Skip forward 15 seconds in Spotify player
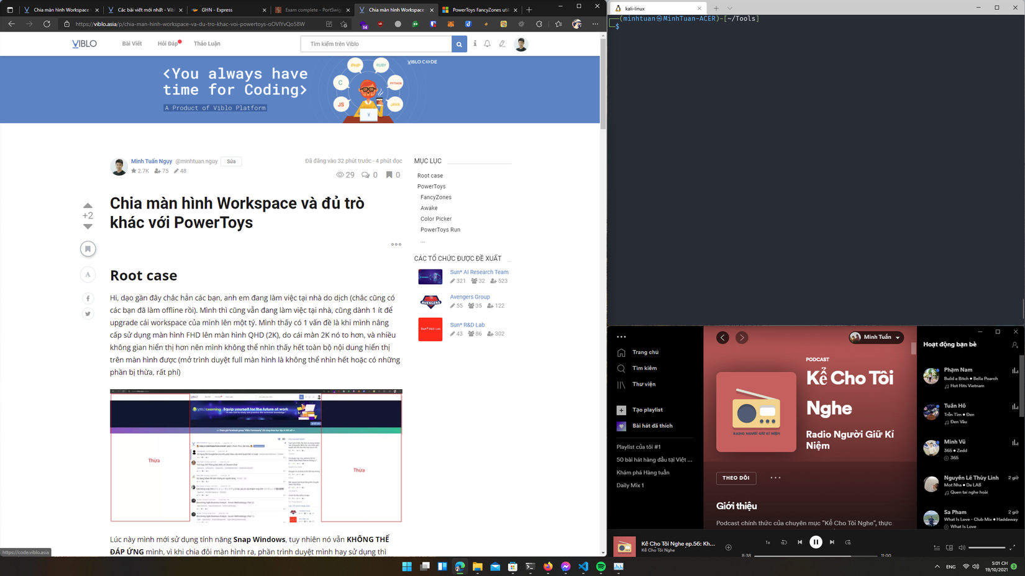Image resolution: width=1025 pixels, height=576 pixels. click(x=848, y=542)
